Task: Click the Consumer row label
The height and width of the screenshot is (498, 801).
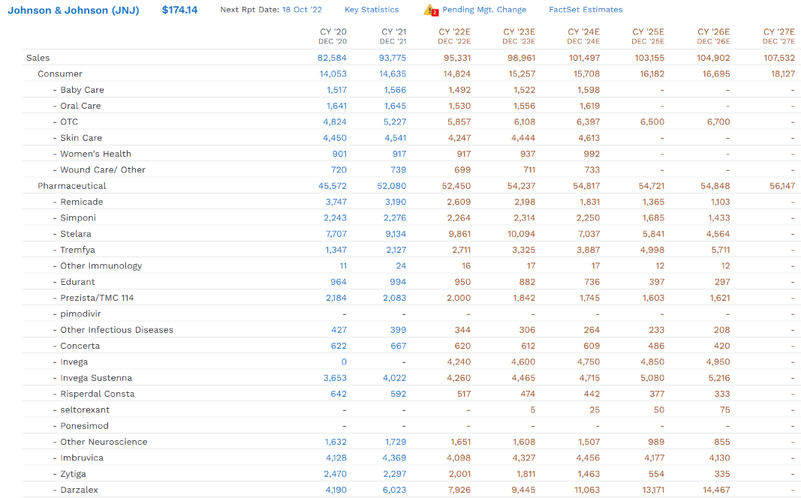Action: tap(60, 74)
